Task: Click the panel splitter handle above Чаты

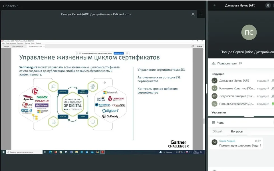Action: (x=249, y=117)
